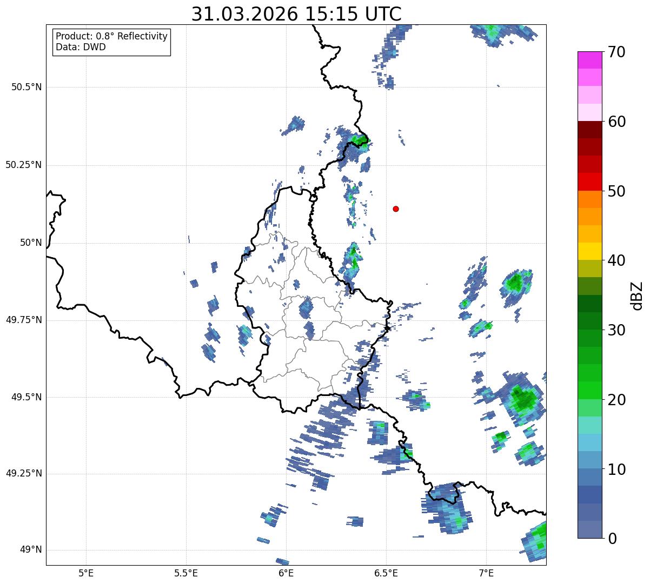Image resolution: width=650 pixels, height=584 pixels.
Task: Click the '50°N' latitude label
Action: point(31,243)
